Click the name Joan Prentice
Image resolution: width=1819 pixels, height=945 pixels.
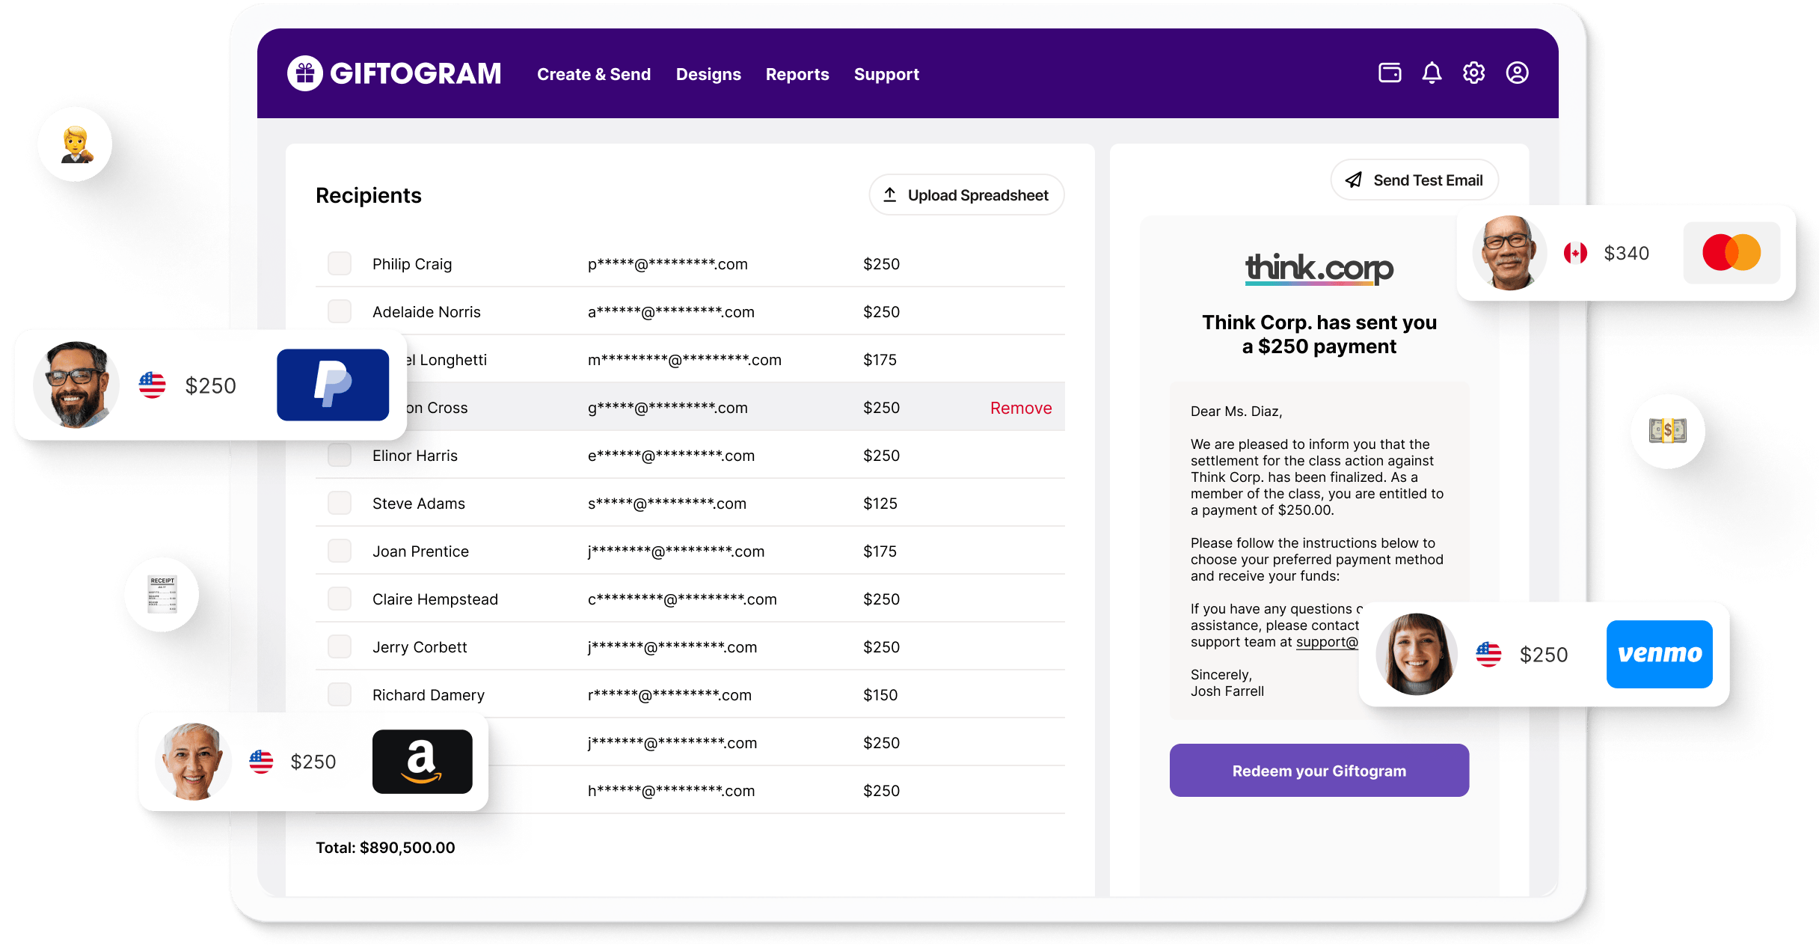420,551
